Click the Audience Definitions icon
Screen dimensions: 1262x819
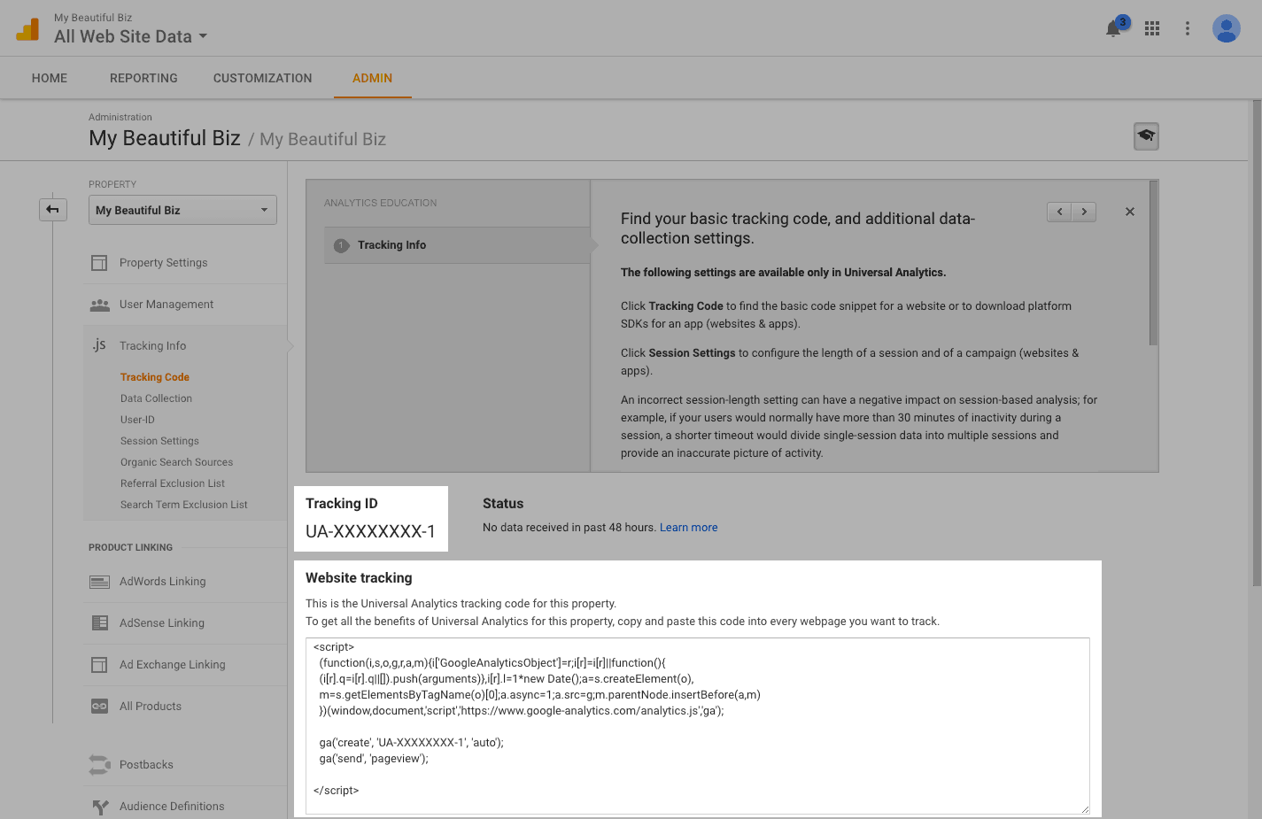pos(100,807)
